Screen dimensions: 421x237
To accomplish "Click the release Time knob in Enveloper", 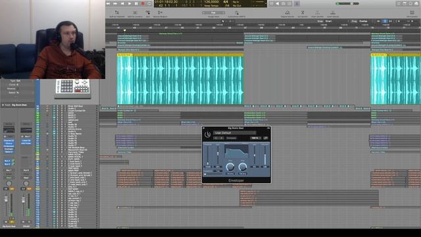I will coord(243,167).
